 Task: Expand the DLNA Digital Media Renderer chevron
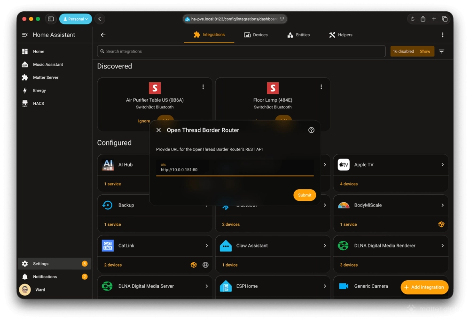pyautogui.click(x=442, y=245)
